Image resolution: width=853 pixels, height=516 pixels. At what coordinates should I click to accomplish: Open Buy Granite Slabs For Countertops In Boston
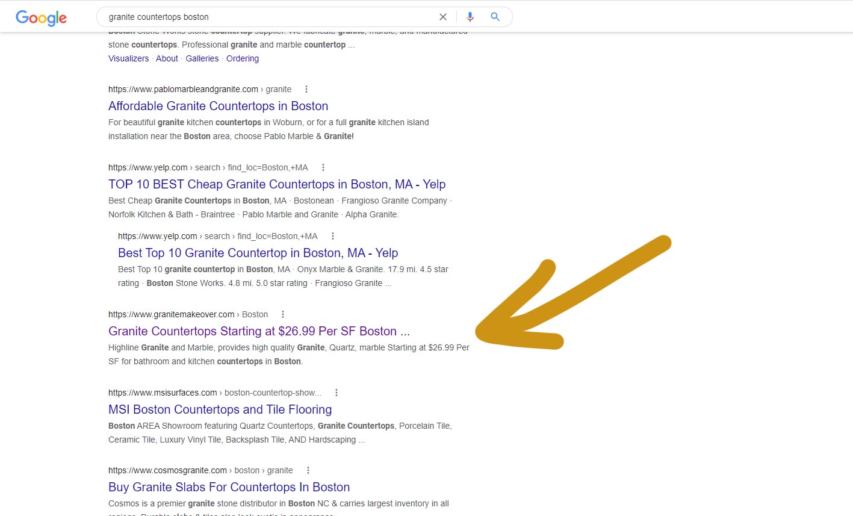229,487
